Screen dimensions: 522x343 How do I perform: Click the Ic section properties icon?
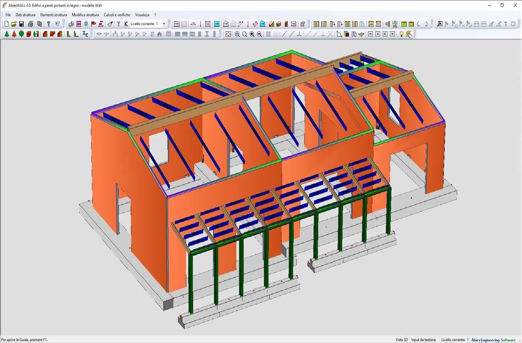click(x=85, y=34)
